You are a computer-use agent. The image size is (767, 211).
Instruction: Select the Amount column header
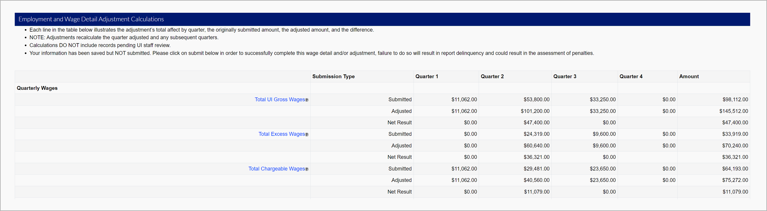689,76
